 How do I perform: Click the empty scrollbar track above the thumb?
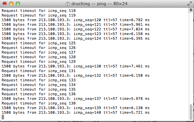pyautogui.click(x=191, y=58)
